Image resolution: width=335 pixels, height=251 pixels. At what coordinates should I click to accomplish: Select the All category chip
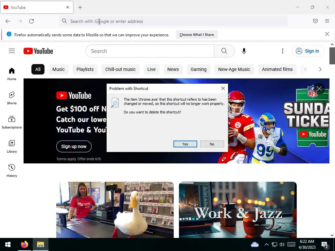(x=38, y=69)
